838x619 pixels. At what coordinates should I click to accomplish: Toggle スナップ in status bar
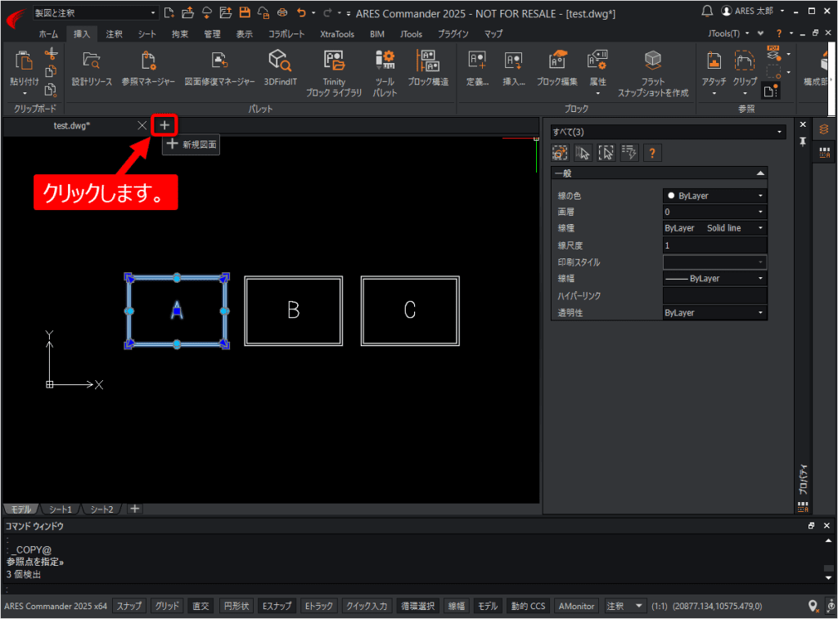click(128, 606)
